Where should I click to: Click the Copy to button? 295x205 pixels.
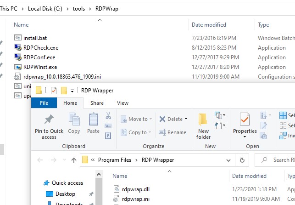136,132
